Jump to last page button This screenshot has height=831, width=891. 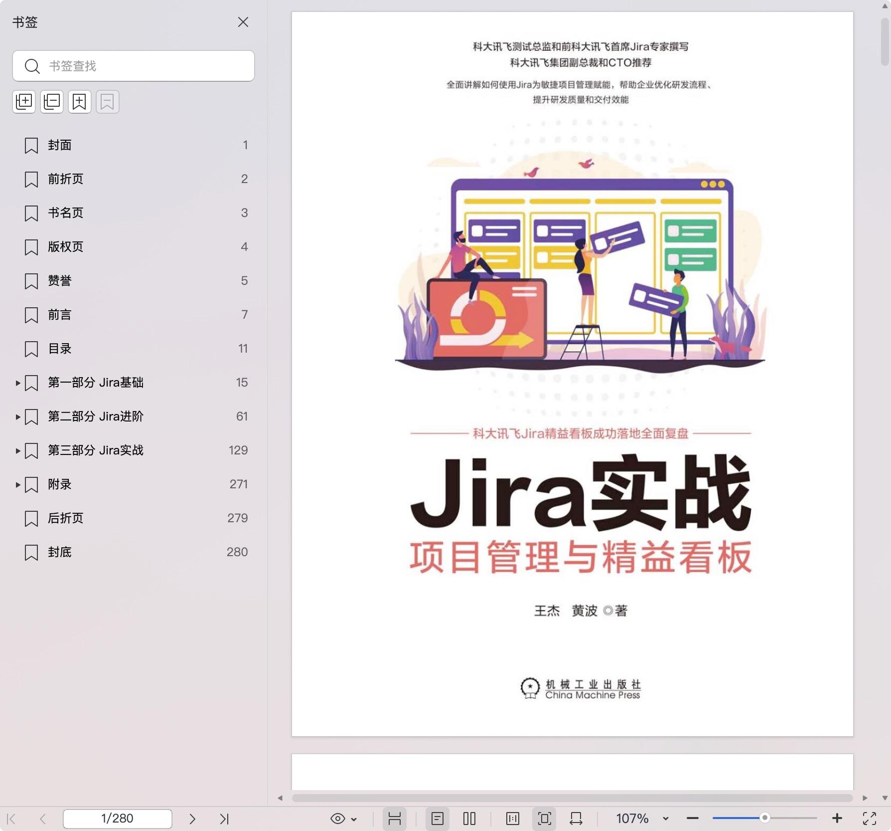(224, 819)
